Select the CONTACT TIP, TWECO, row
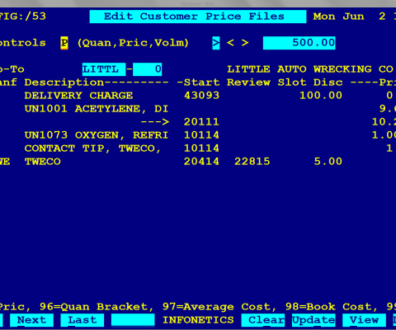This screenshot has height=330, width=396. click(x=92, y=148)
